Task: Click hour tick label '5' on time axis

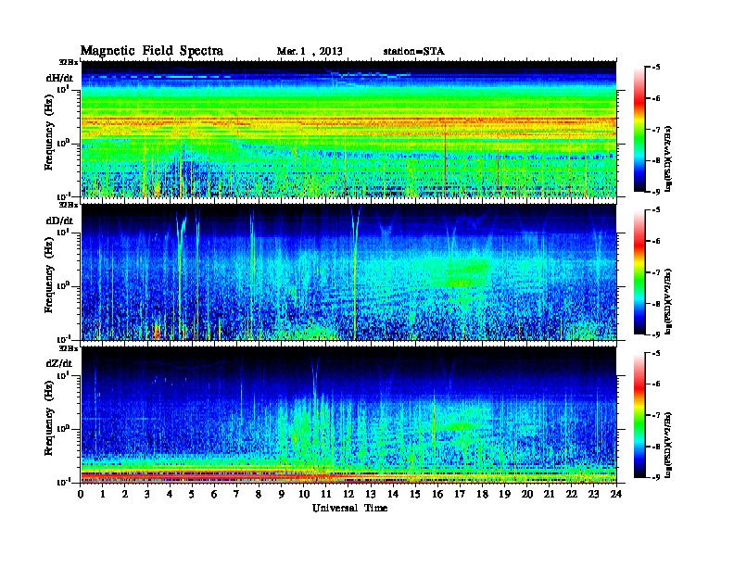Action: pyautogui.click(x=192, y=495)
